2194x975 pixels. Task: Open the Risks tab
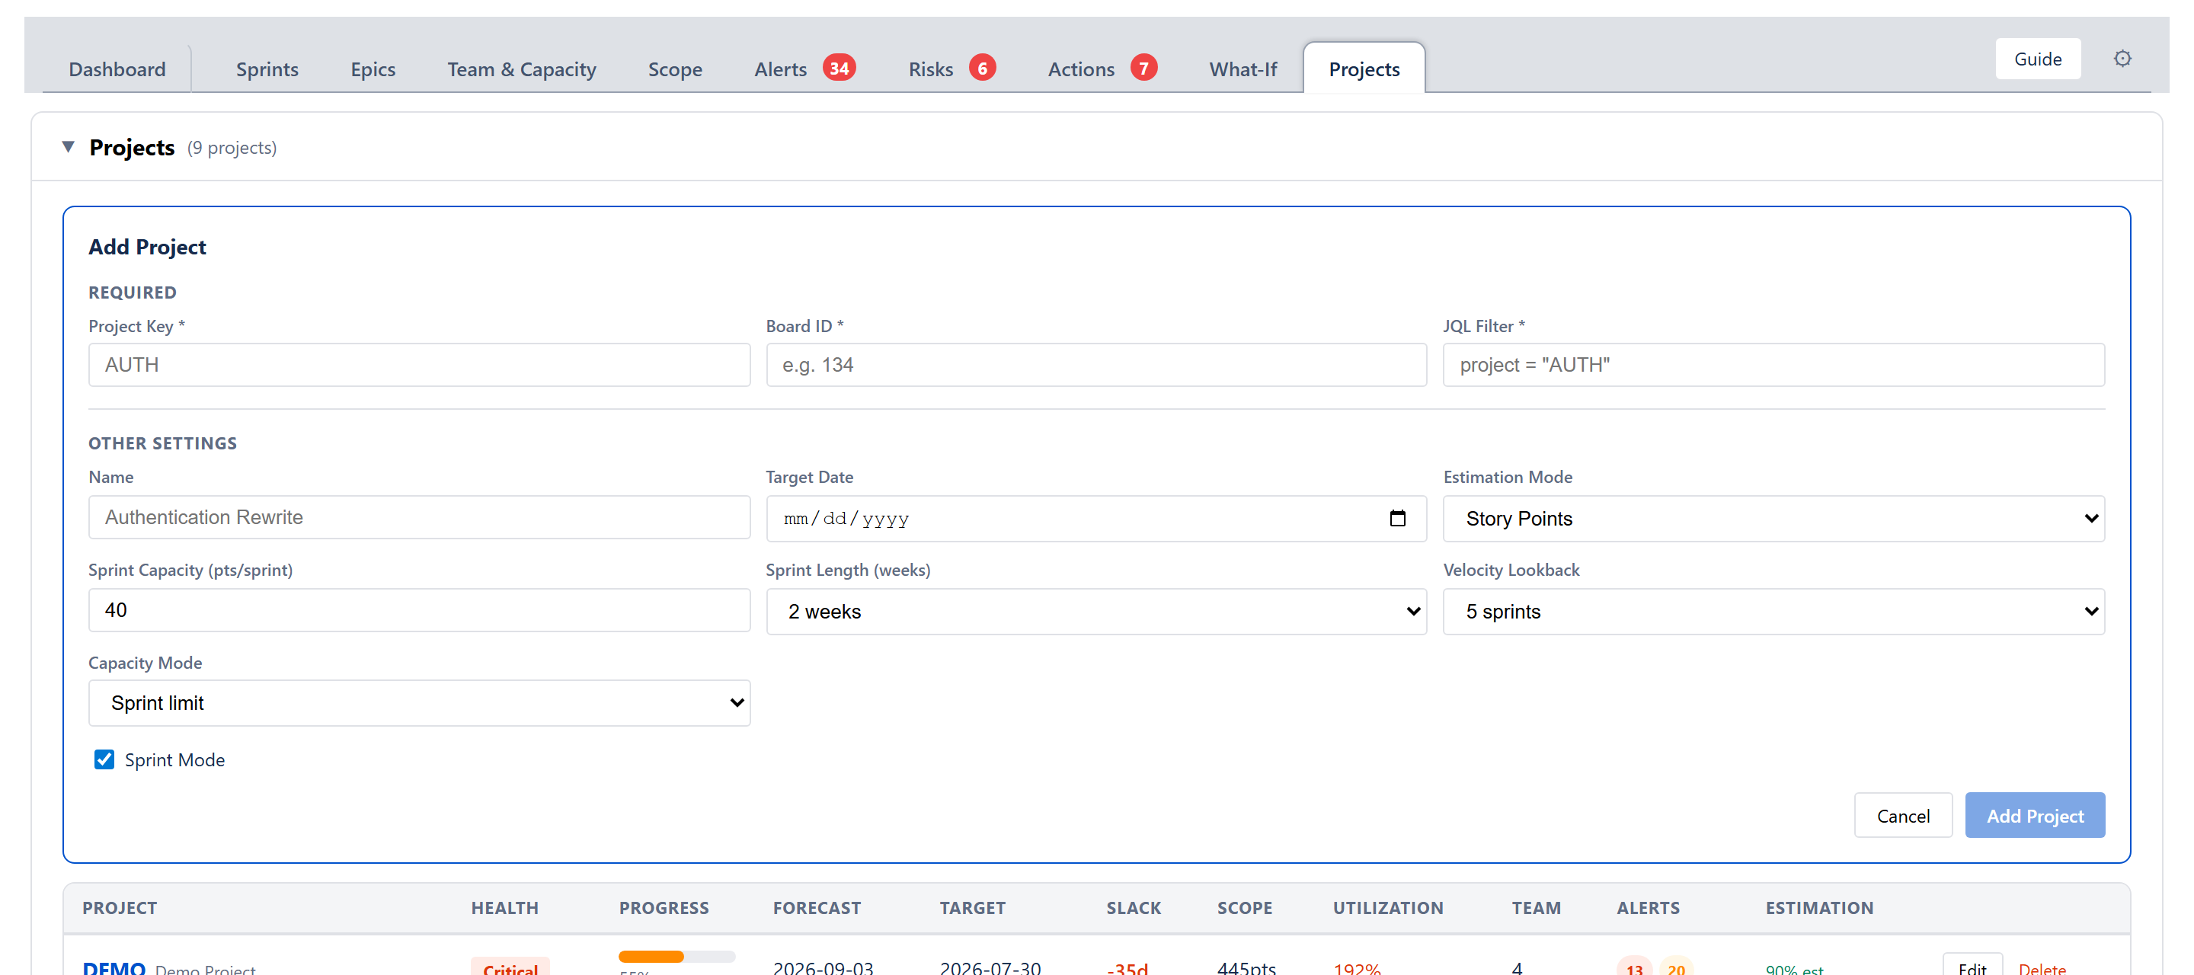click(x=930, y=69)
